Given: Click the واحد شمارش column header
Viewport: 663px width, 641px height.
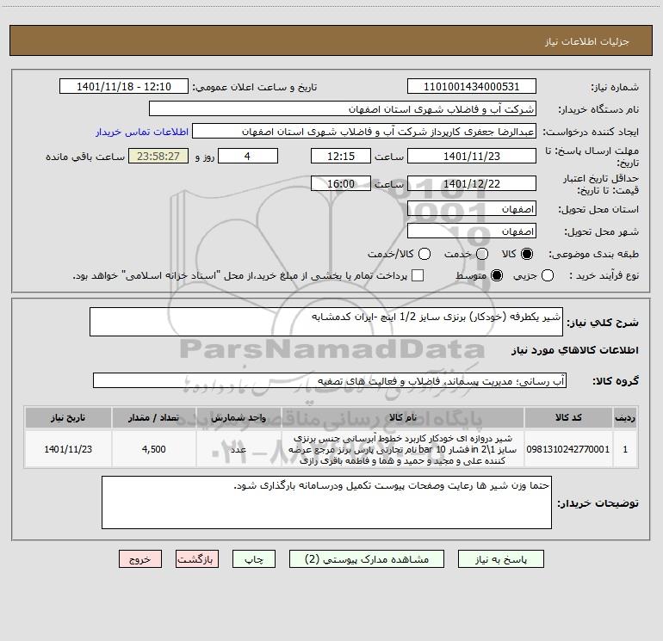Looking at the screenshot, I should 239,417.
